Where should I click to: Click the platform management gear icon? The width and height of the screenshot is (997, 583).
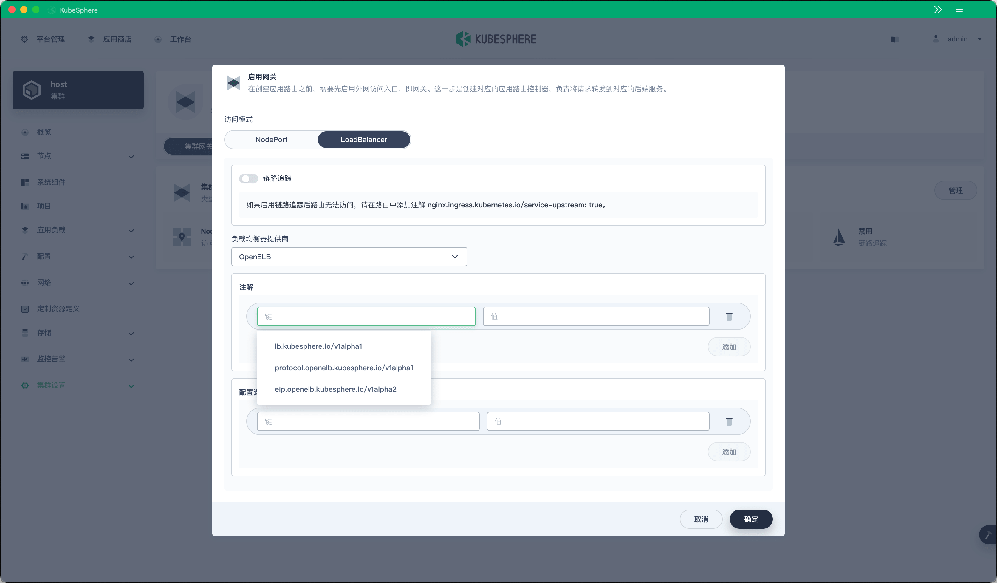24,39
